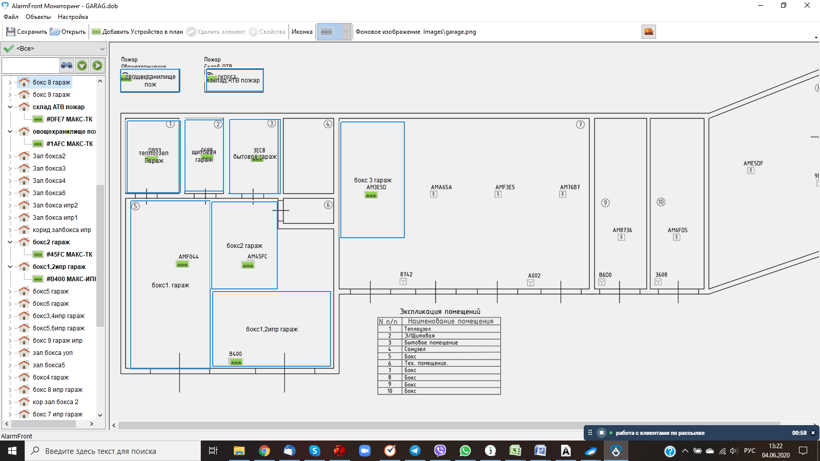Image resolution: width=820 pixels, height=461 pixels.
Task: Click the AMA65A sensor icon on plan
Action: click(434, 194)
